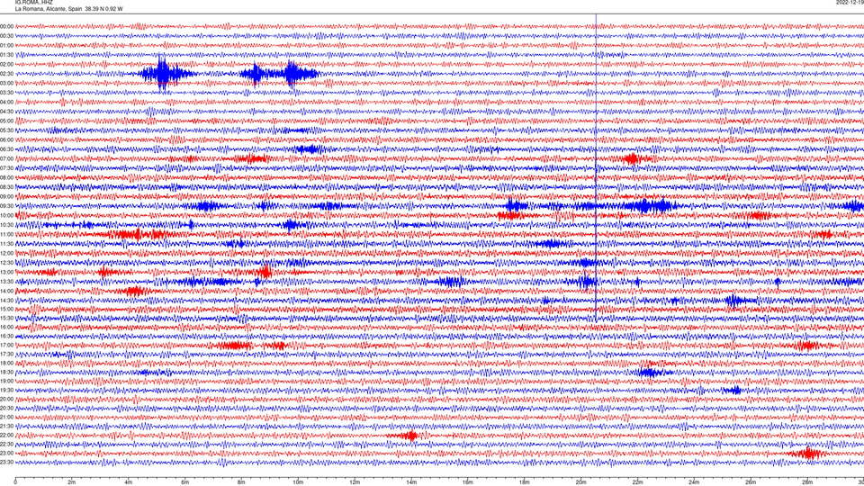Select the 03:30 trace row label
The height and width of the screenshot is (486, 864).
(6, 93)
